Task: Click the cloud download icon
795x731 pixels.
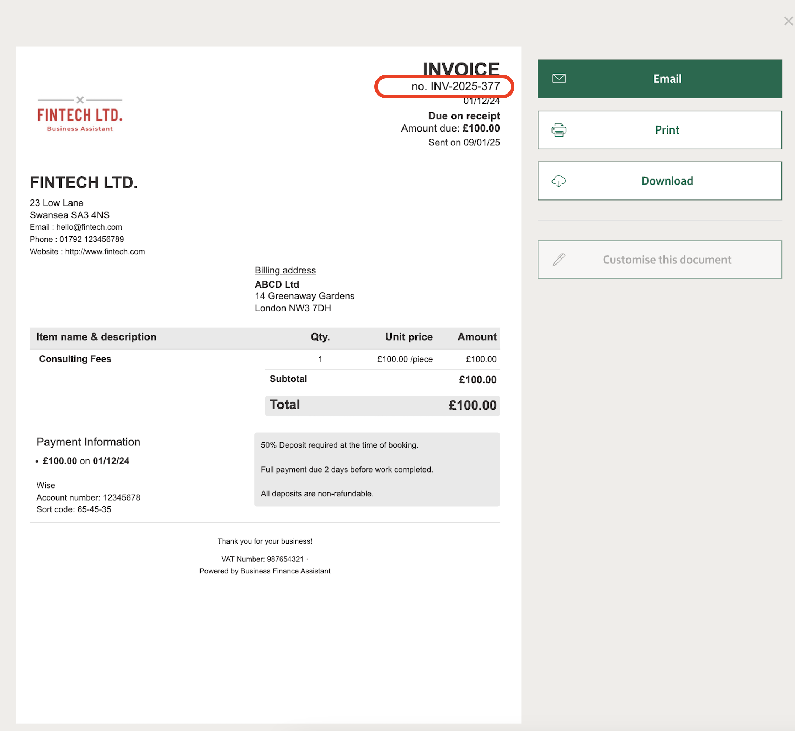Action: [559, 181]
